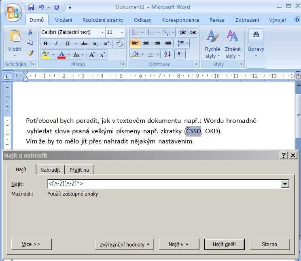Open the shading paint bucket
Screen dimensions: 301x261
136,54
